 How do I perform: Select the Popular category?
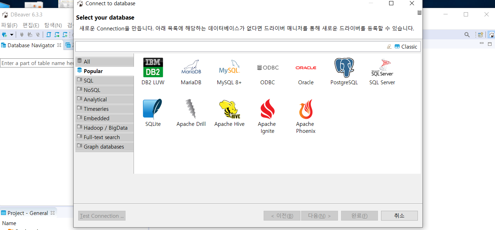click(104, 71)
